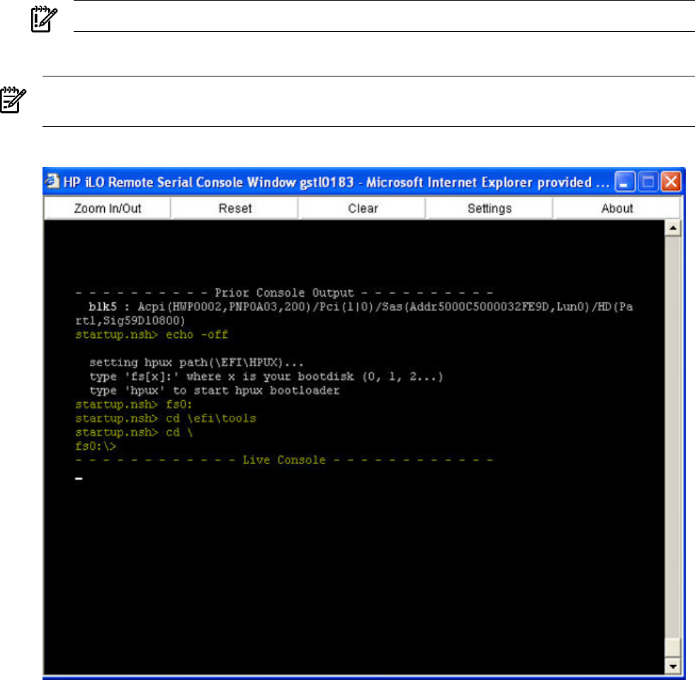Close the HP iLO Remote Serial Console window
The width and height of the screenshot is (695, 680).
pos(671,182)
